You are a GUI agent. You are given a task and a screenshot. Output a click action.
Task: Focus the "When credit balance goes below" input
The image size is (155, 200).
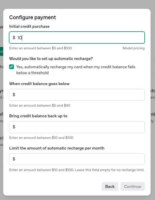point(77,95)
